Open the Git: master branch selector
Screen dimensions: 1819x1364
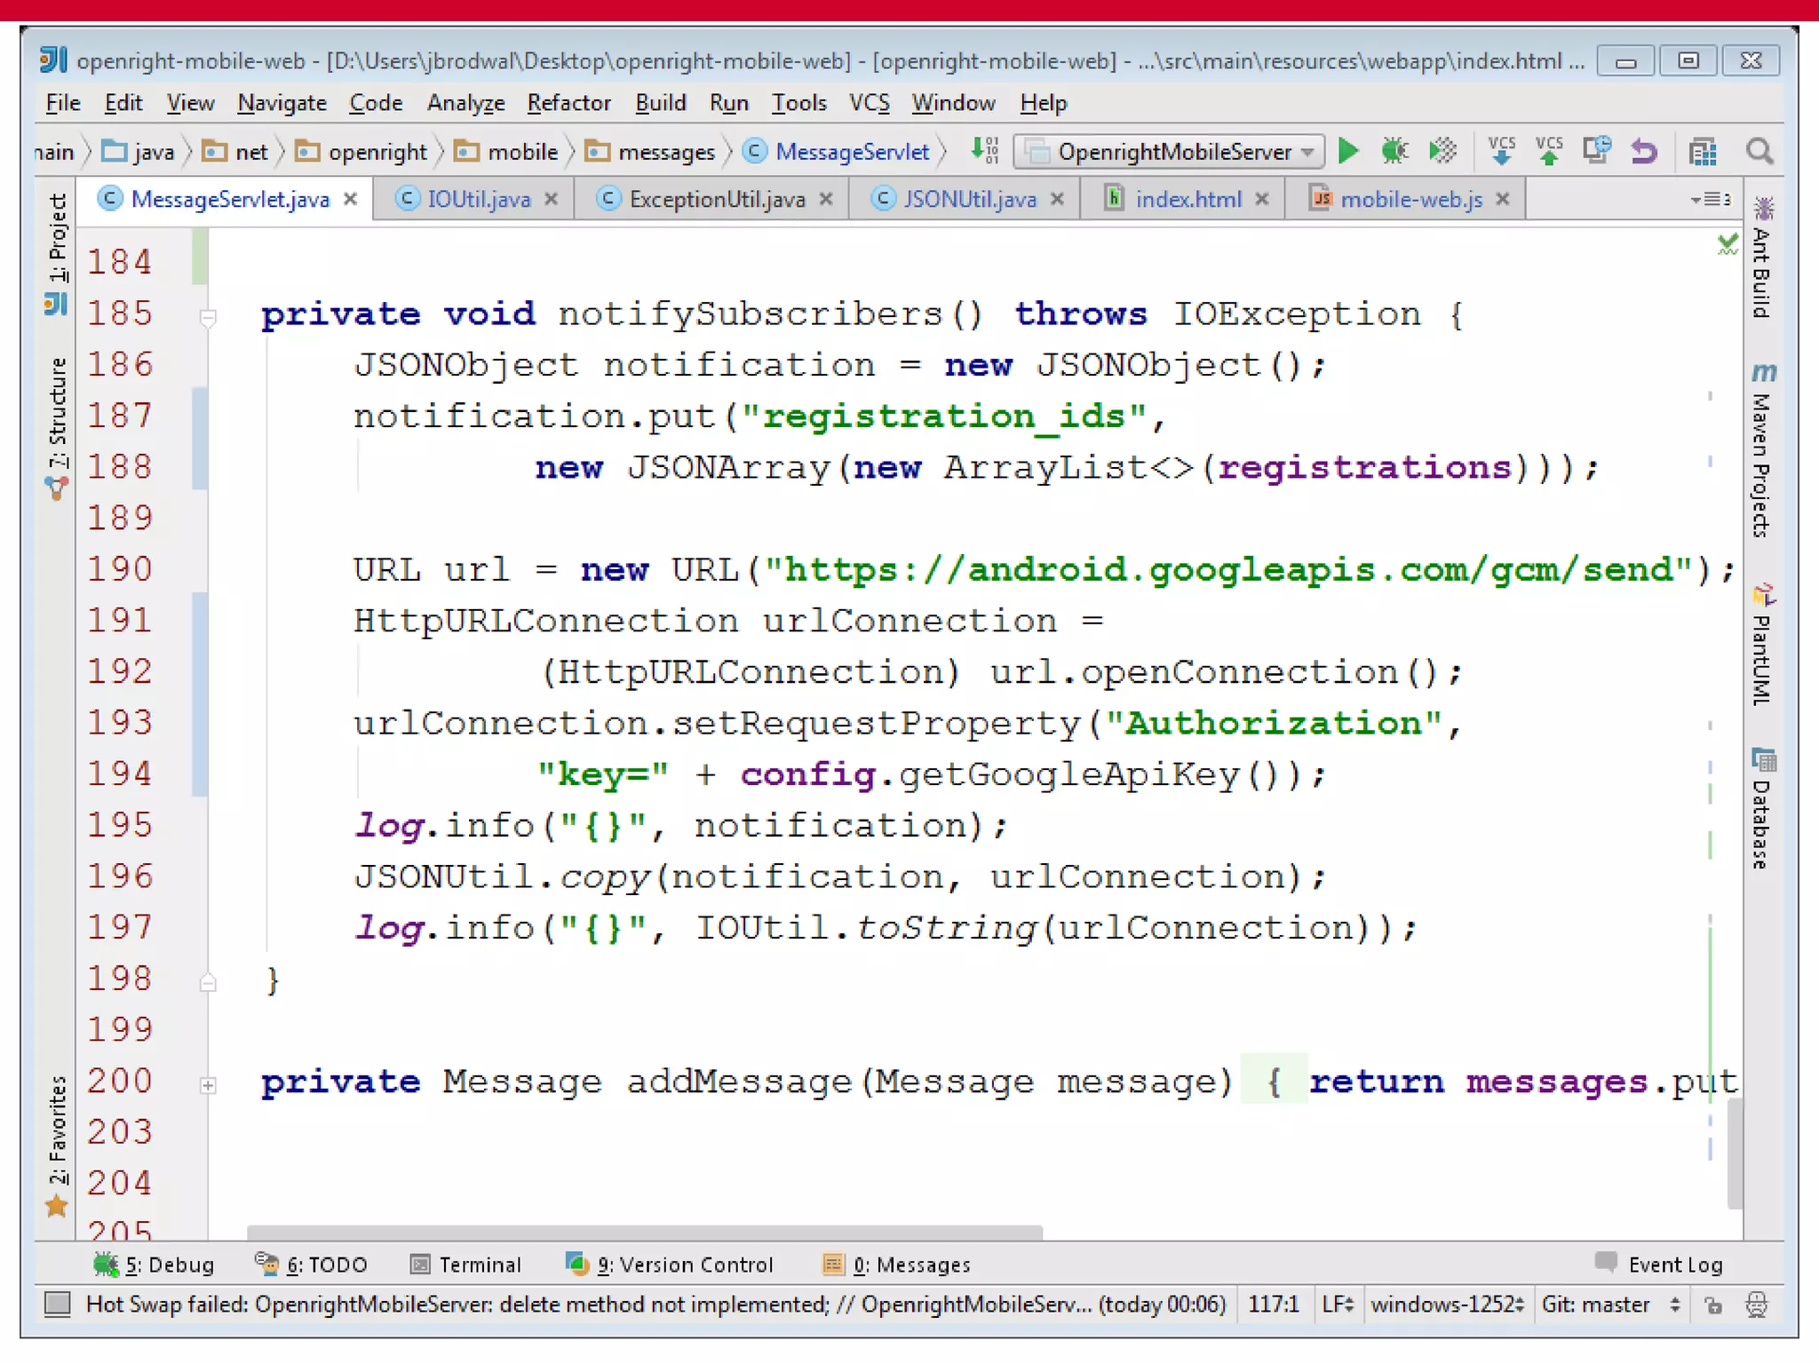1609,1305
